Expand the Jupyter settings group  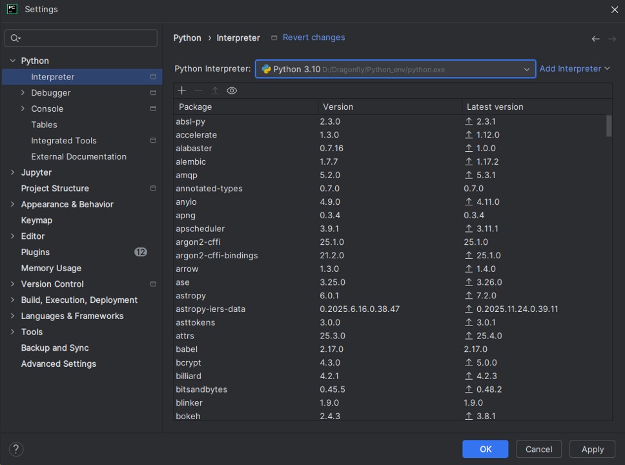click(x=12, y=172)
